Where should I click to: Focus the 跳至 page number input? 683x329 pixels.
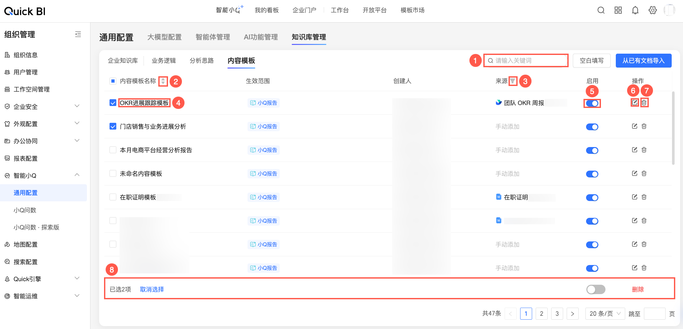(655, 313)
